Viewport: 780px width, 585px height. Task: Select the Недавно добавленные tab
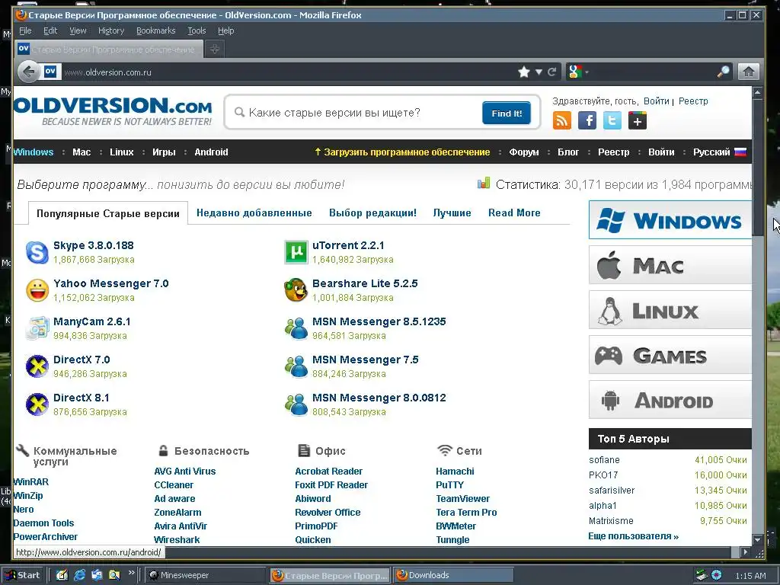254,213
